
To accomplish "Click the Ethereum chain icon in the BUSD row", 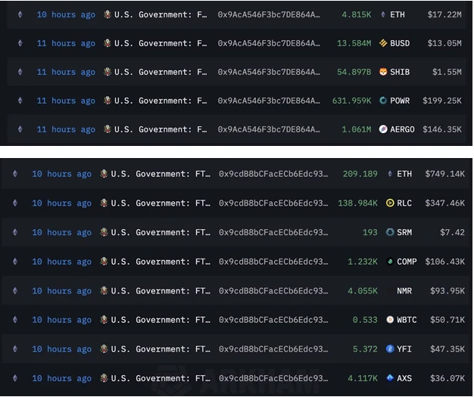I will pyautogui.click(x=20, y=43).
